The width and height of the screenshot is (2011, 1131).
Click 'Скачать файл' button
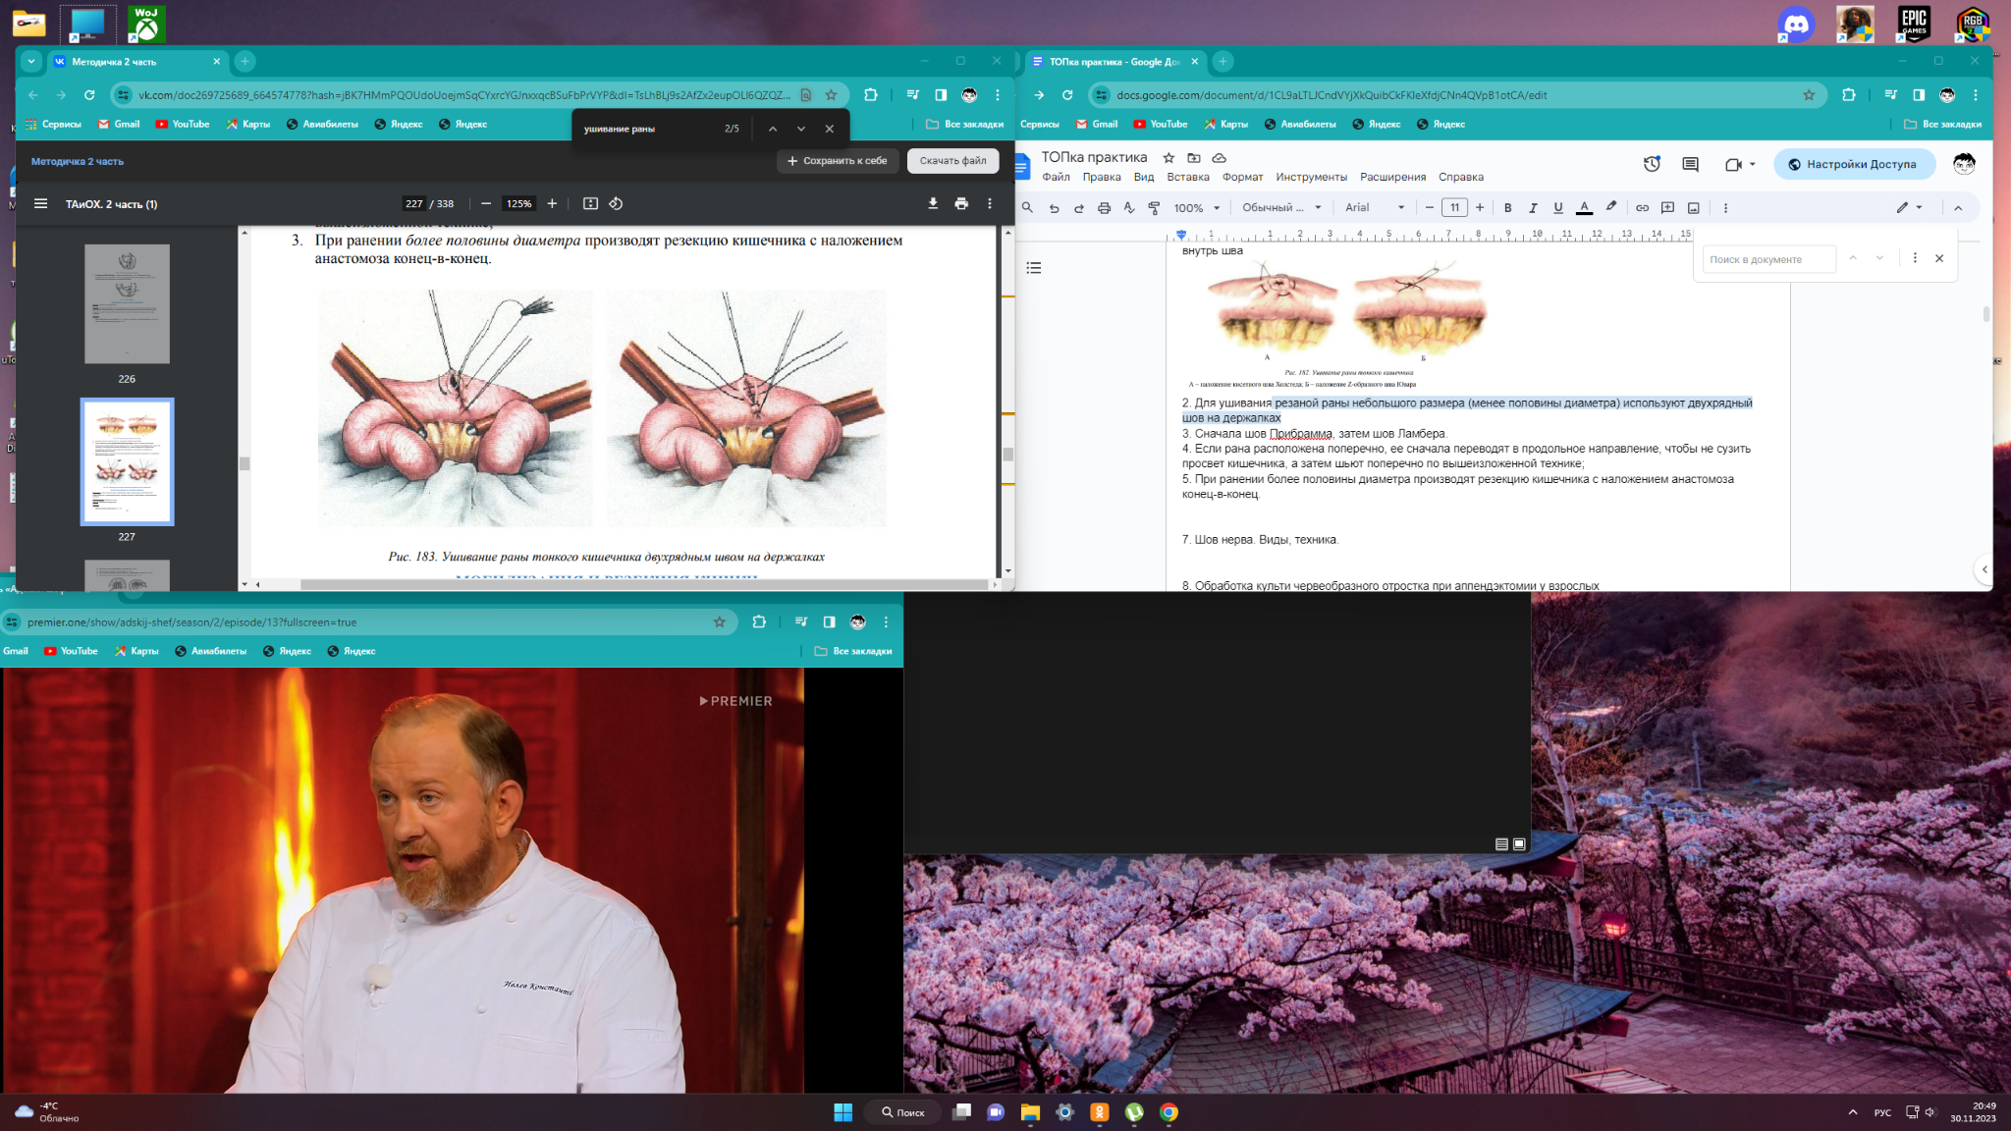click(952, 161)
